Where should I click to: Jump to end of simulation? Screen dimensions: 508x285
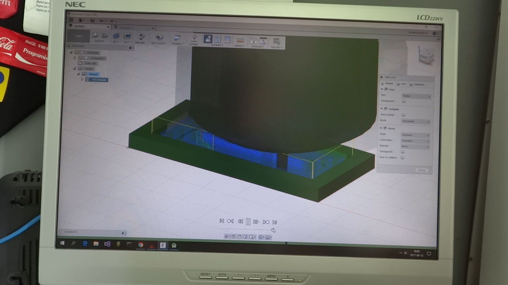tap(275, 222)
